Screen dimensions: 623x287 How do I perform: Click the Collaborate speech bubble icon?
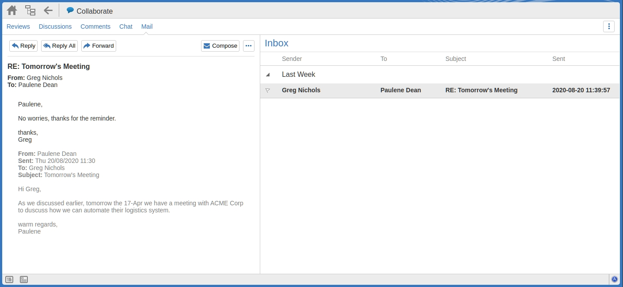(70, 11)
